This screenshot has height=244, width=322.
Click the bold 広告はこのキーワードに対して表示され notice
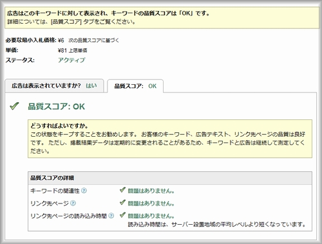click(108, 13)
